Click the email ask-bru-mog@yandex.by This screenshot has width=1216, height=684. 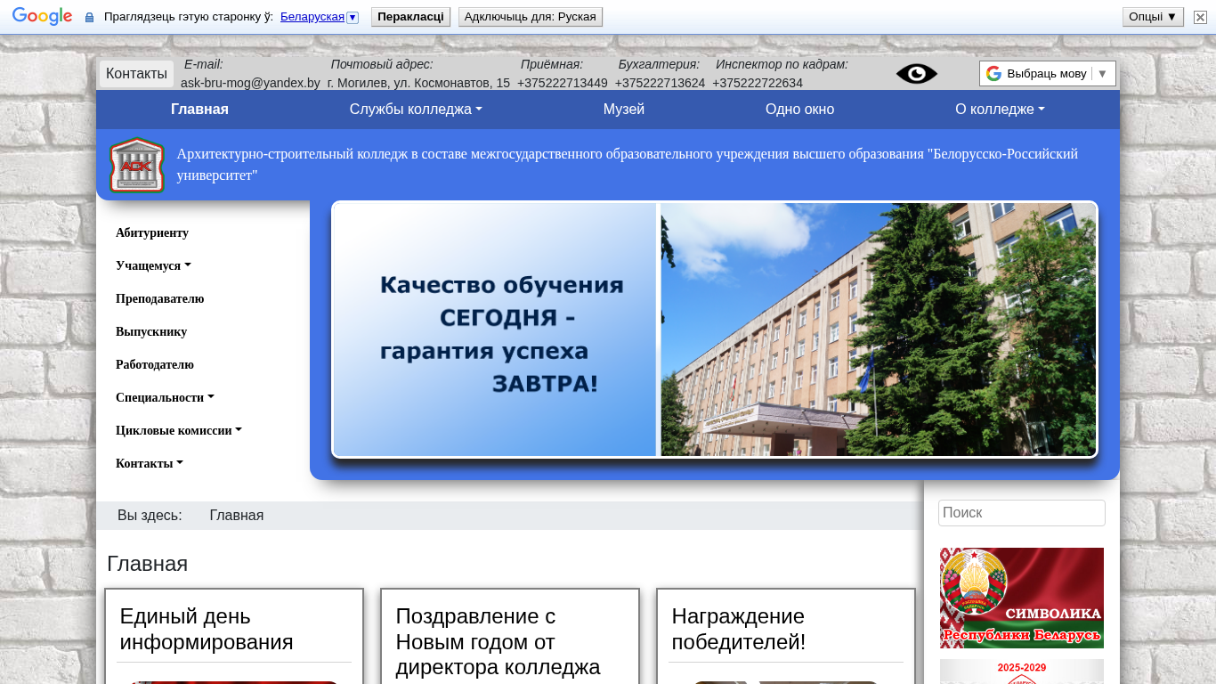[250, 83]
